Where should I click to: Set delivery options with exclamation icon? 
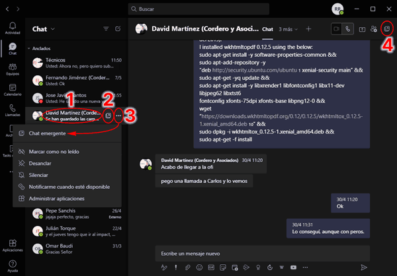(176, 267)
